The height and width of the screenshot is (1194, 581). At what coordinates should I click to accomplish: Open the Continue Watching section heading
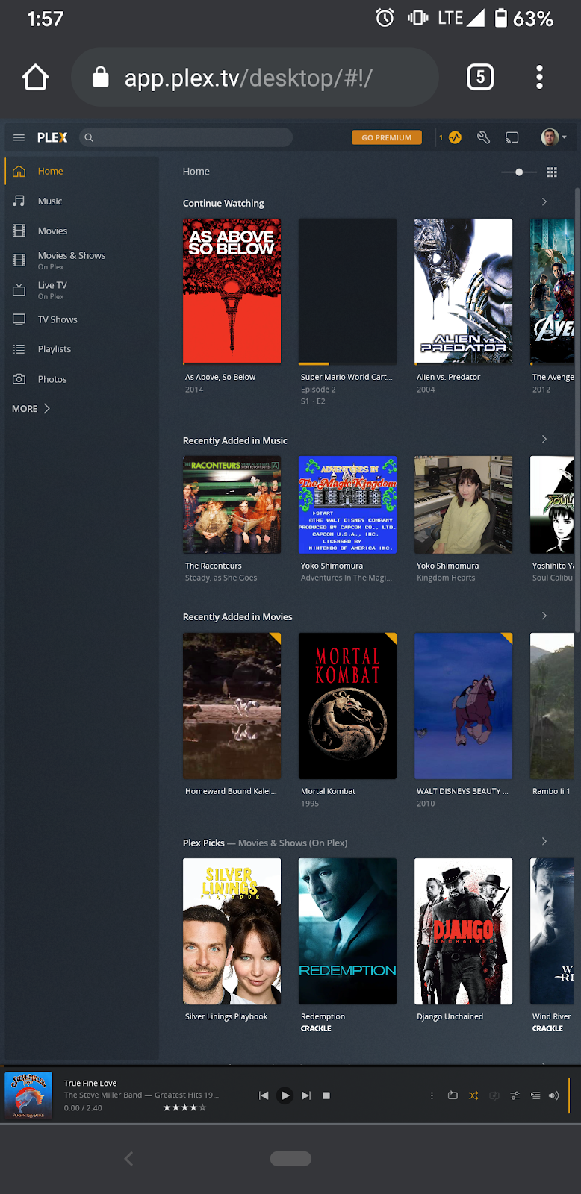[x=223, y=203]
